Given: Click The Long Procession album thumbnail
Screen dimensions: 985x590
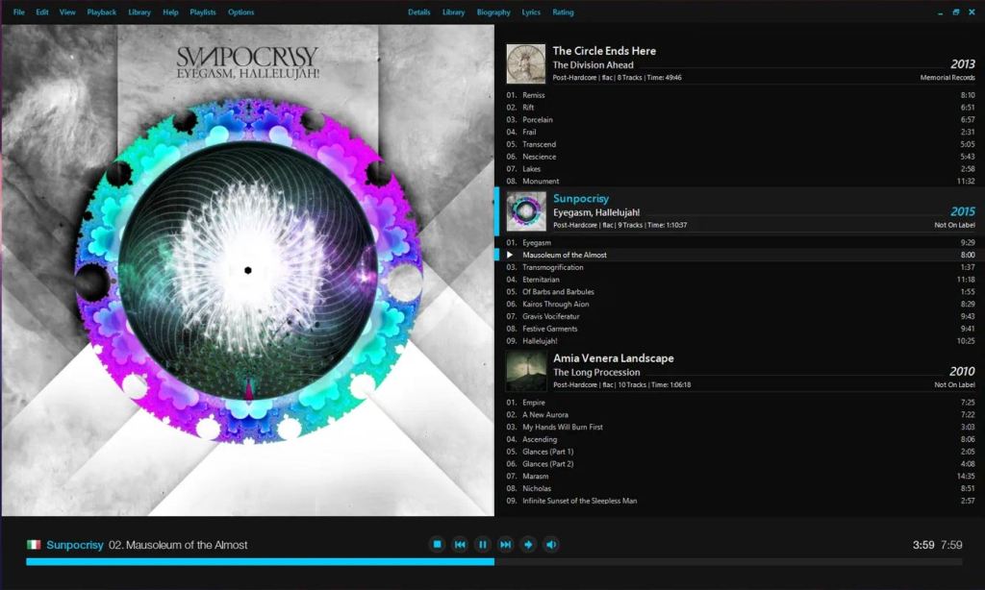Looking at the screenshot, I should (526, 371).
